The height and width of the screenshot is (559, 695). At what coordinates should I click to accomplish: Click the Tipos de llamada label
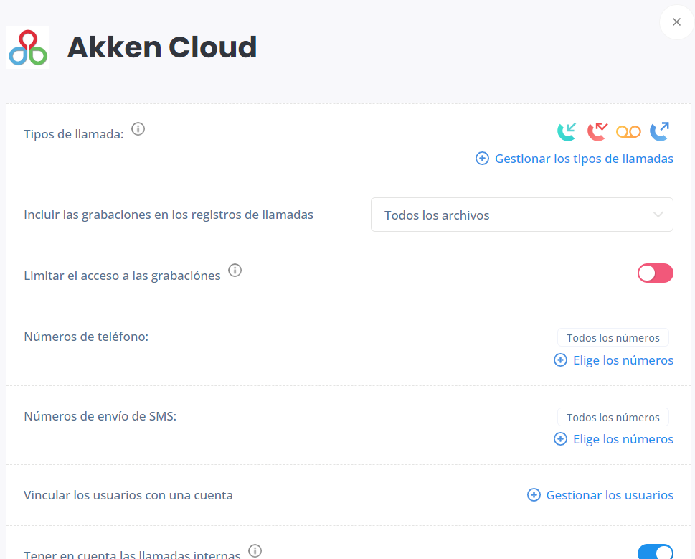click(x=74, y=134)
